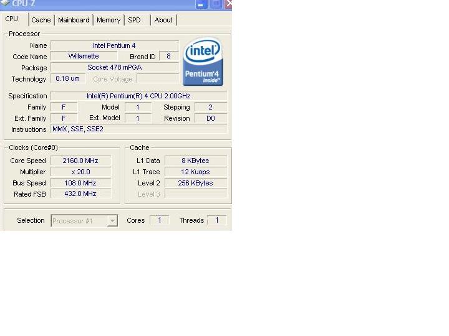Click the Processor group label
Image resolution: width=449 pixels, height=336 pixels.
(24, 34)
